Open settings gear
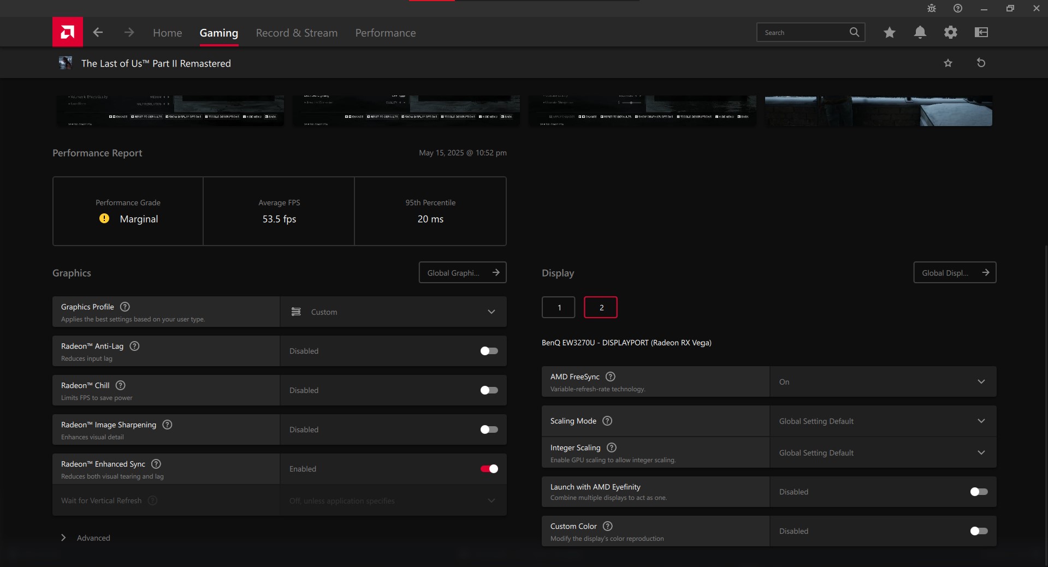Image resolution: width=1048 pixels, height=567 pixels. click(x=951, y=32)
